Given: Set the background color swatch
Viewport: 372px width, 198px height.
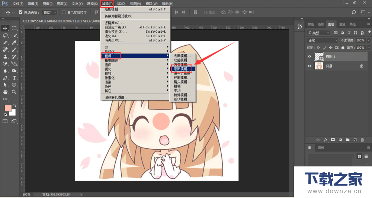Looking at the screenshot, I should coord(13,113).
